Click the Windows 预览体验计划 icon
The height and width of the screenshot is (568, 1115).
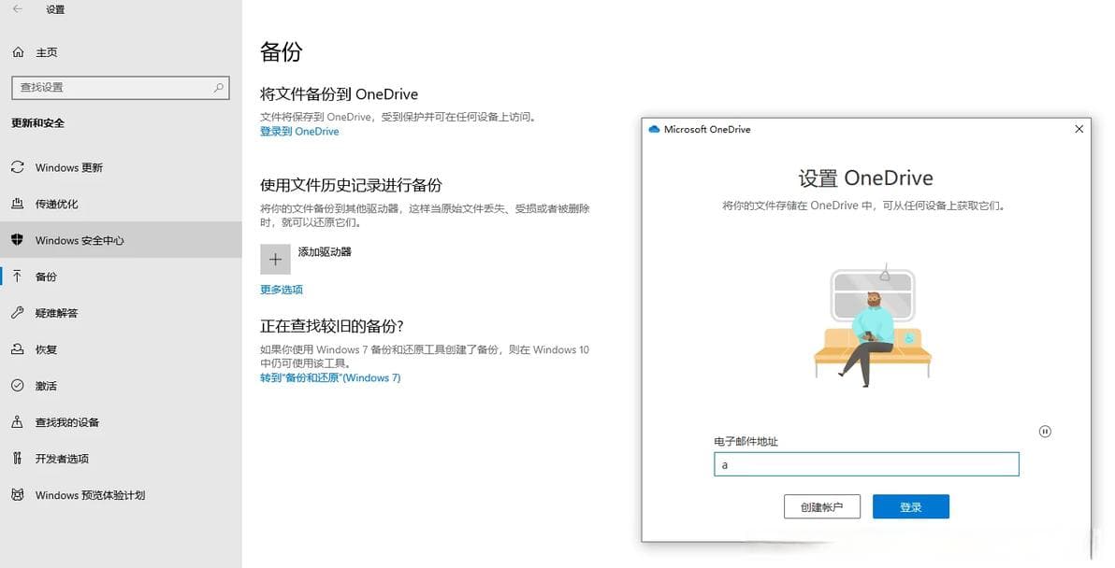point(18,495)
